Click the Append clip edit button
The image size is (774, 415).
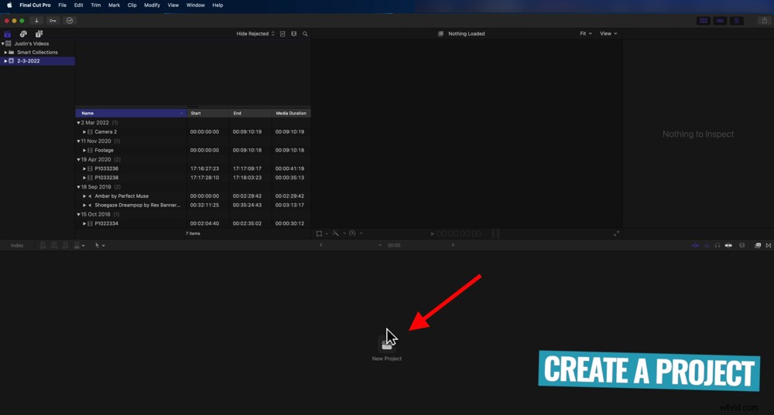point(65,246)
